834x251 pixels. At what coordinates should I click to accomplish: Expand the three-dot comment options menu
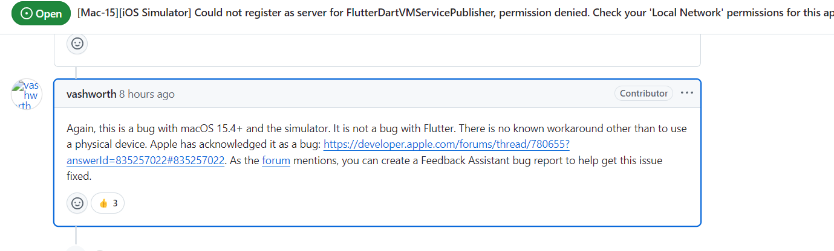coord(686,94)
